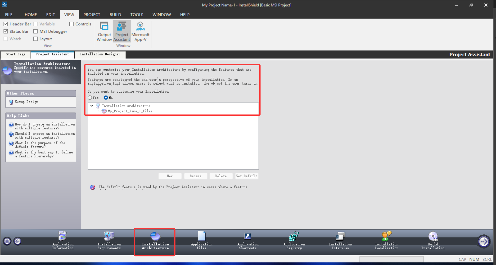Enable the Controls checkbox
496x265 pixels.
pyautogui.click(x=72, y=24)
